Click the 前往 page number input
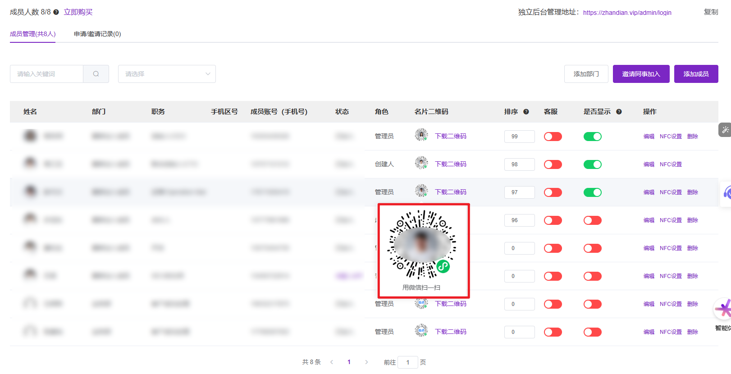This screenshot has width=731, height=374. 408,362
